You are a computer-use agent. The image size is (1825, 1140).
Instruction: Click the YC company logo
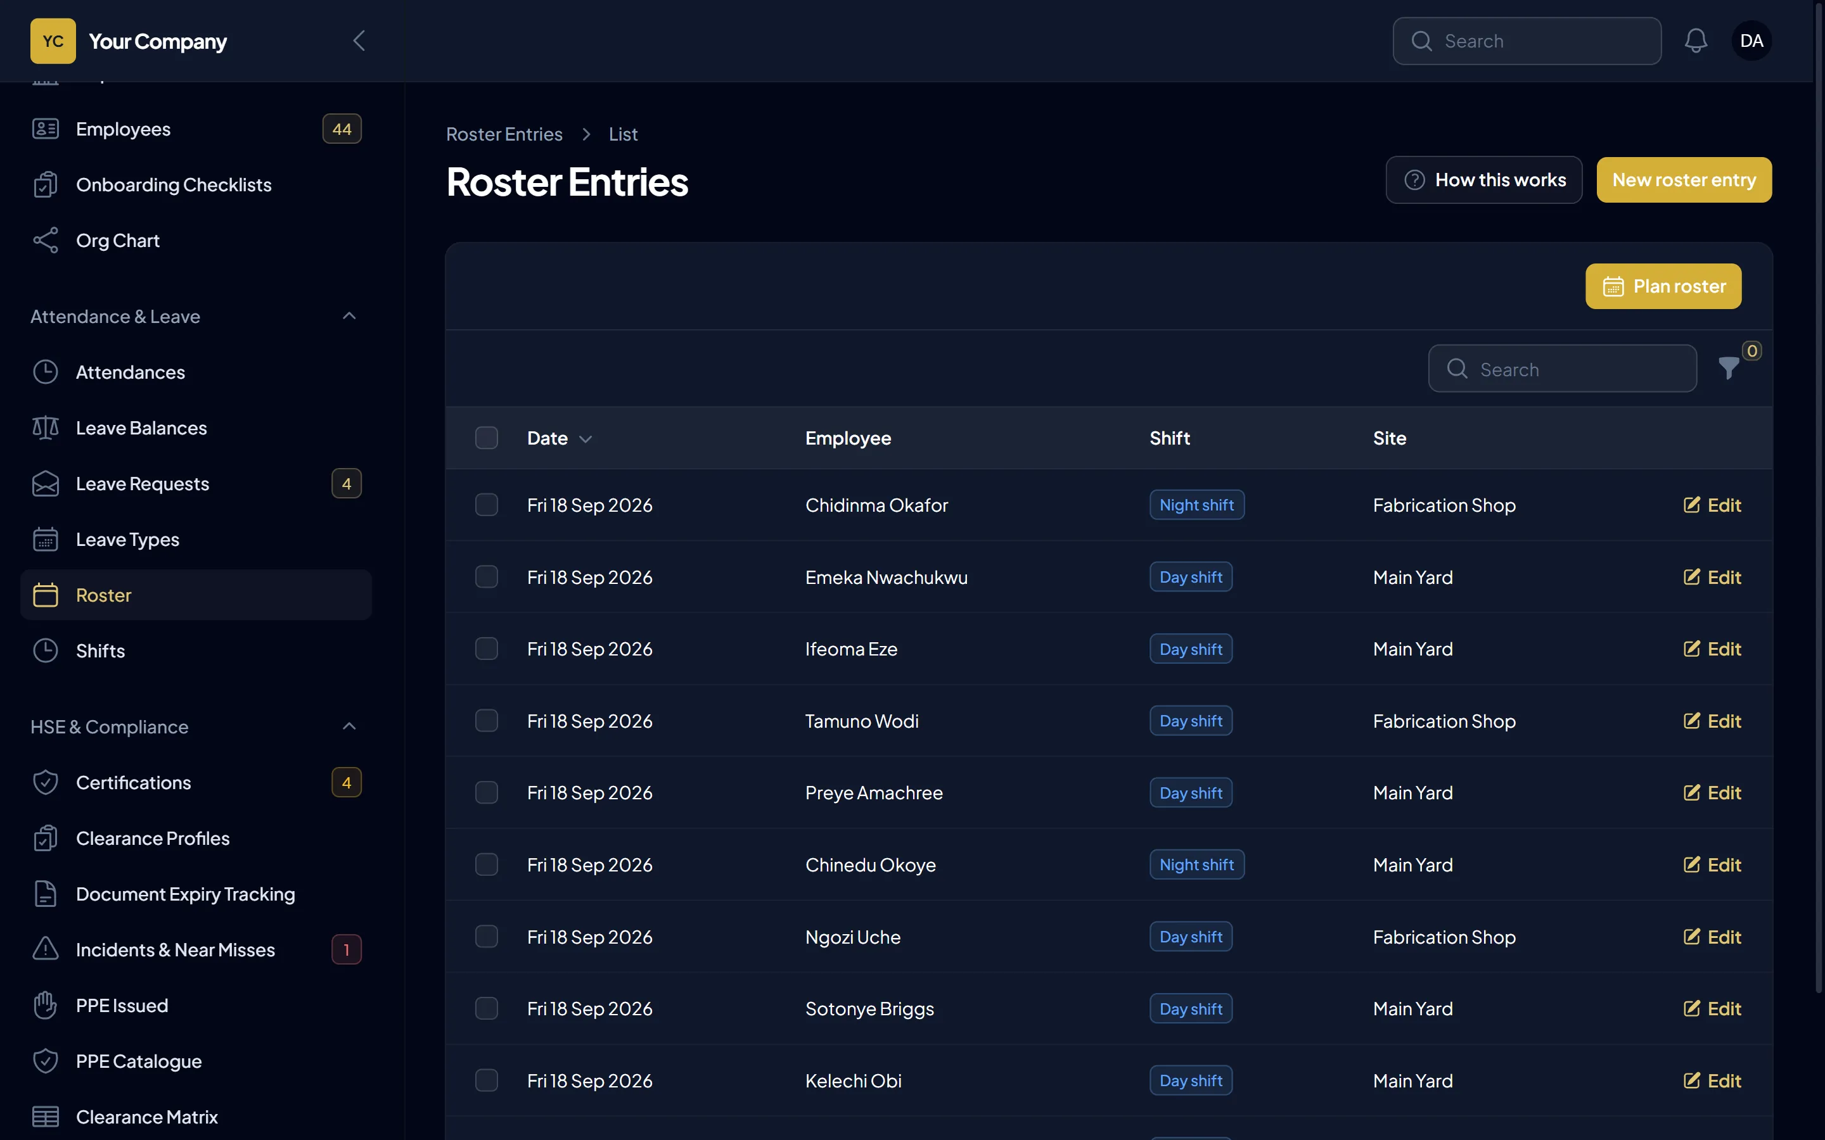click(x=53, y=41)
